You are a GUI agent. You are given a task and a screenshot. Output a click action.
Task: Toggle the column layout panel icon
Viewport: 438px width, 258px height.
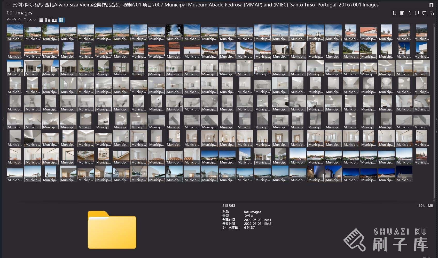click(431, 5)
